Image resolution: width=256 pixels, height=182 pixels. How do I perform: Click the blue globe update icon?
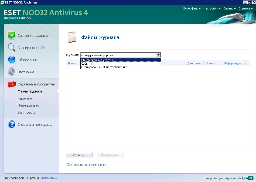12,59
